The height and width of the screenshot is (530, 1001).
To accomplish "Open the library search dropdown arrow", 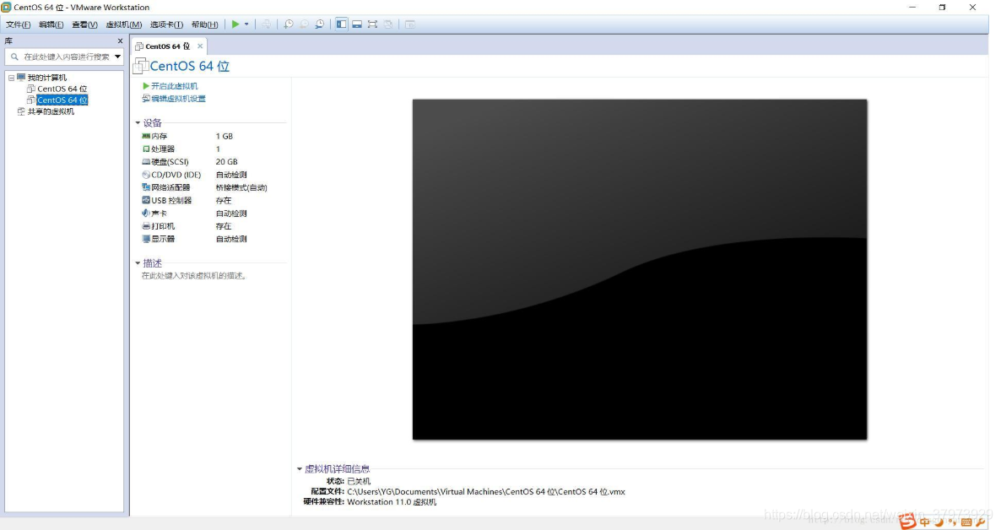I will [117, 57].
